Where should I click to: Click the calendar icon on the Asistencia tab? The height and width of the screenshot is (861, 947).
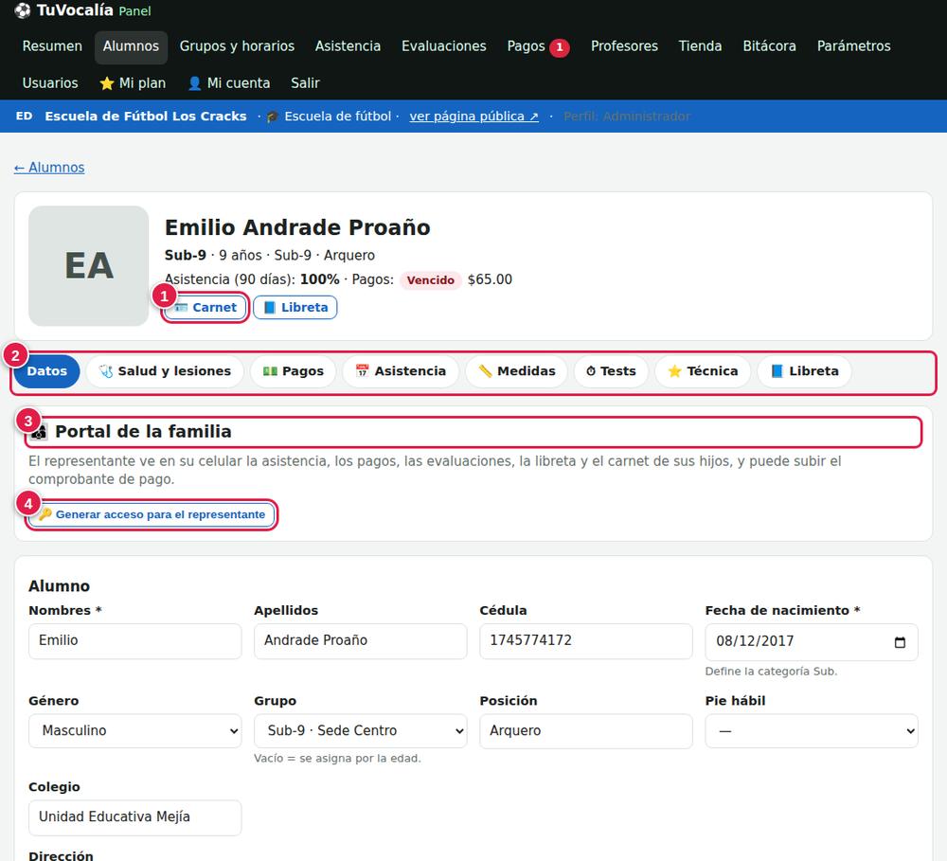(x=363, y=371)
